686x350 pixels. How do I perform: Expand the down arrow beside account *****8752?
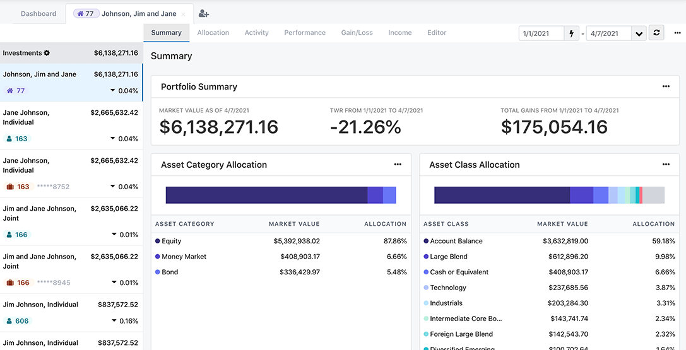[x=113, y=187]
